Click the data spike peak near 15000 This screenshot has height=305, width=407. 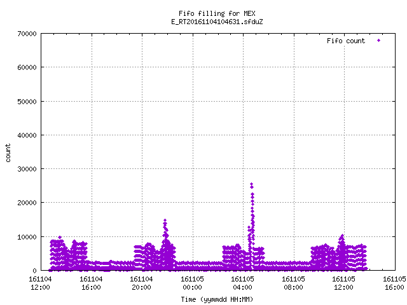(x=165, y=220)
